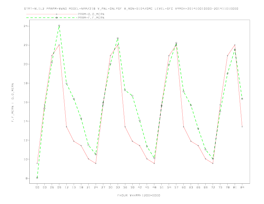264x204 pixels.
Task: Click y-axis tick label 14
Action: [25, 121]
